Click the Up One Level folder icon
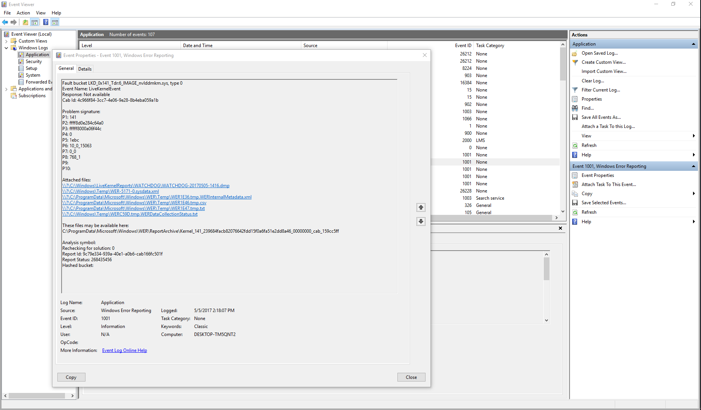The height and width of the screenshot is (410, 701). point(25,22)
